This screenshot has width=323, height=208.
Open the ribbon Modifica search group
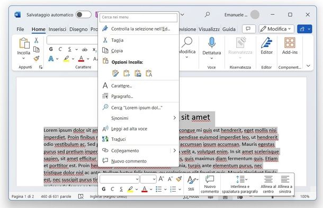point(187,48)
